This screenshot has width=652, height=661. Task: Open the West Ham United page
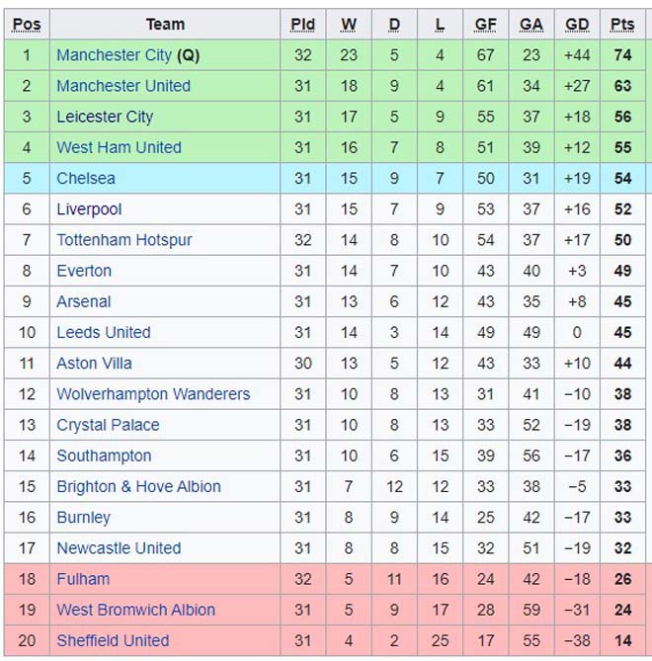coord(119,147)
